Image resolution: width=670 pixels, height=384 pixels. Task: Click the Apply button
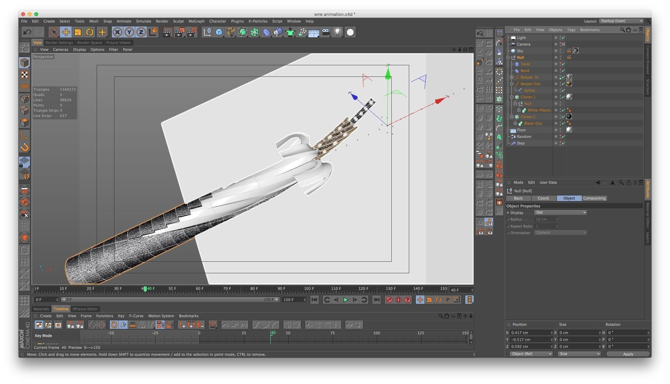[628, 354]
